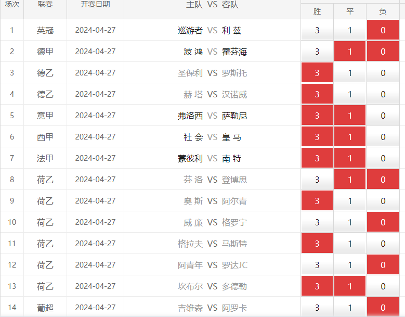This screenshot has width=405, height=317.
Task: Select loss (0) for 蒙彼利 VS 南特
Action: (x=383, y=158)
